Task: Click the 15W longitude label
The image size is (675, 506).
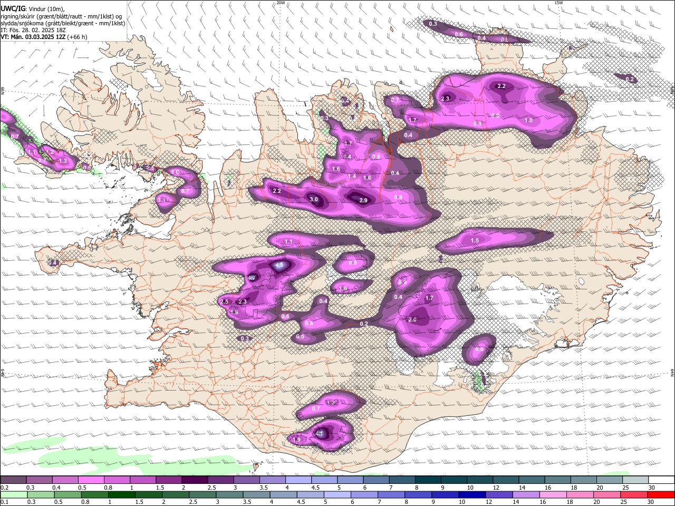Action: tap(558, 3)
